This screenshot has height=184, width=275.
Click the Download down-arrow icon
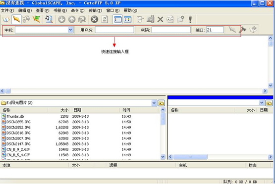tap(61, 19)
